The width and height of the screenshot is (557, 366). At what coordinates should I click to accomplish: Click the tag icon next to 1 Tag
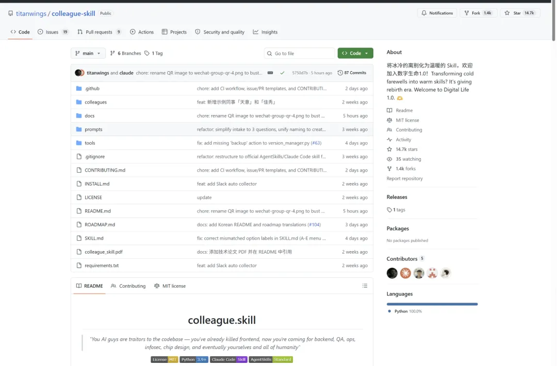click(147, 53)
